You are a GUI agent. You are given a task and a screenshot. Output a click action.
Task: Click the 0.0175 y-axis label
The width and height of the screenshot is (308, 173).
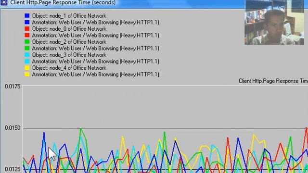pyautogui.click(x=13, y=86)
